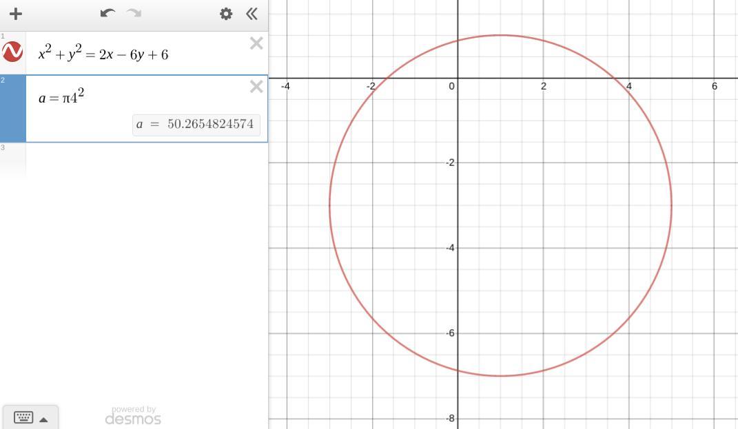Viewport: 738px width, 429px height.
Task: Click the x-axis label 6
Action: coord(715,86)
